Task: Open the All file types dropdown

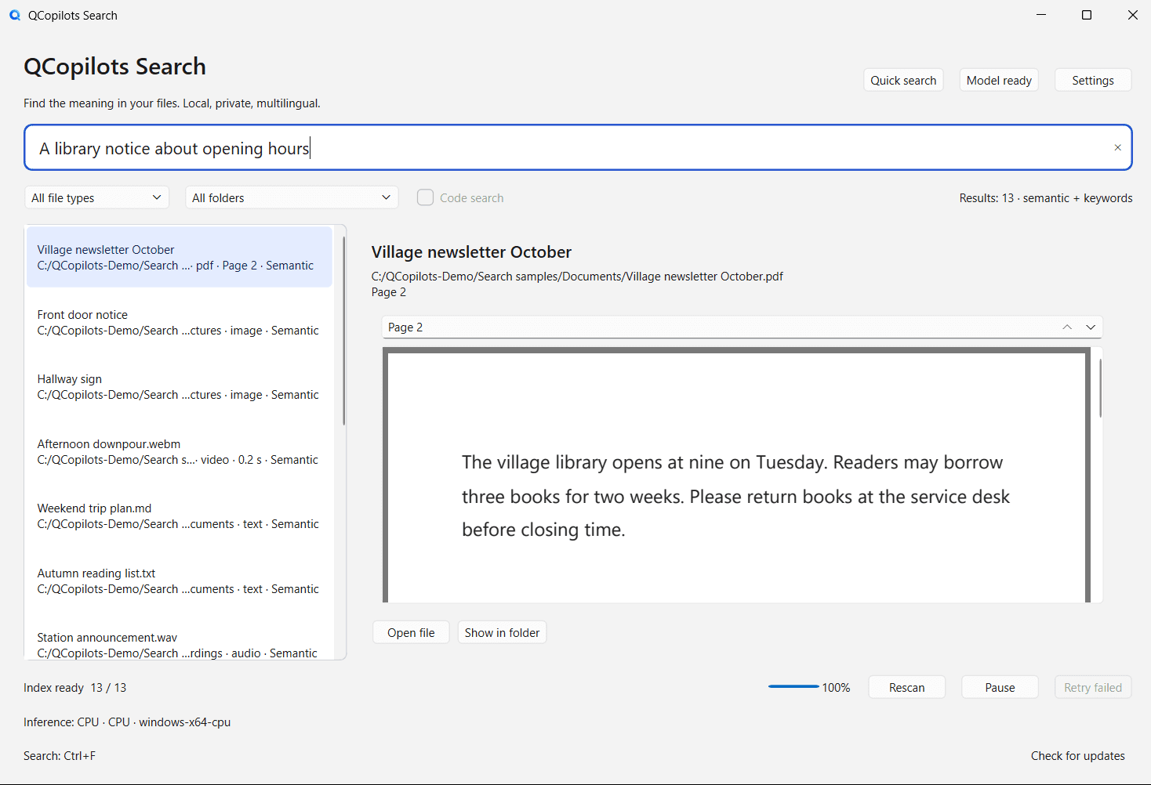Action: [97, 197]
